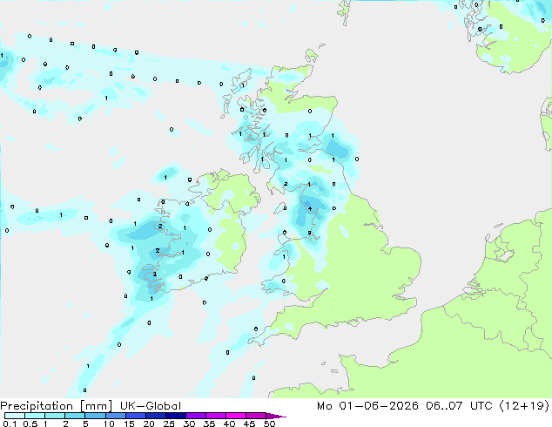Click the "UTC" time label
552x427 pixels.
(x=481, y=406)
